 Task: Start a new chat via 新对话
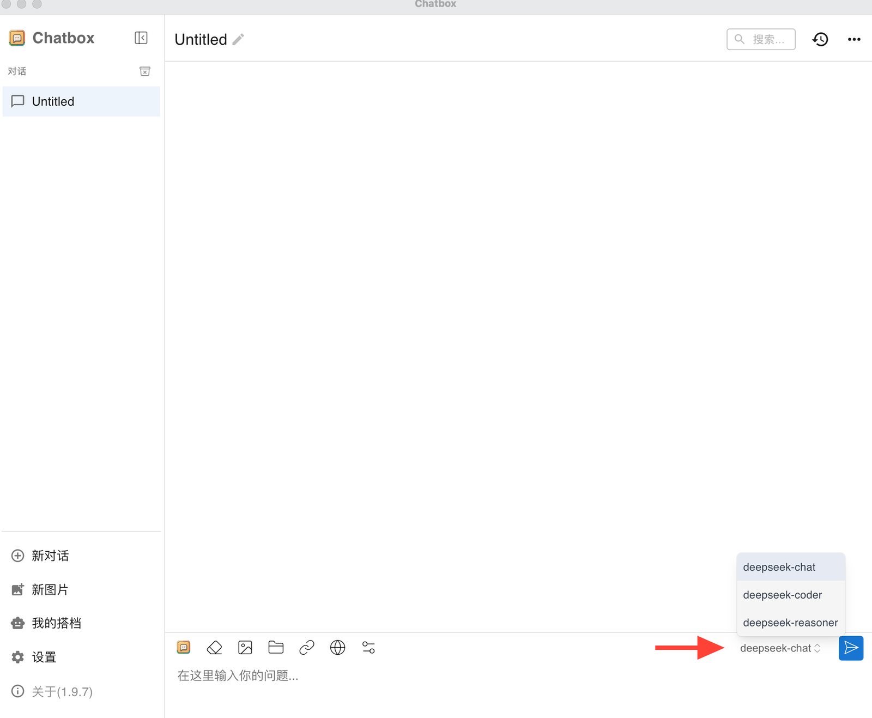50,556
